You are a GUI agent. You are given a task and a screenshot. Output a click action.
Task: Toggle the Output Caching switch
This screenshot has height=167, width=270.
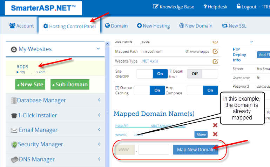[x=149, y=90]
